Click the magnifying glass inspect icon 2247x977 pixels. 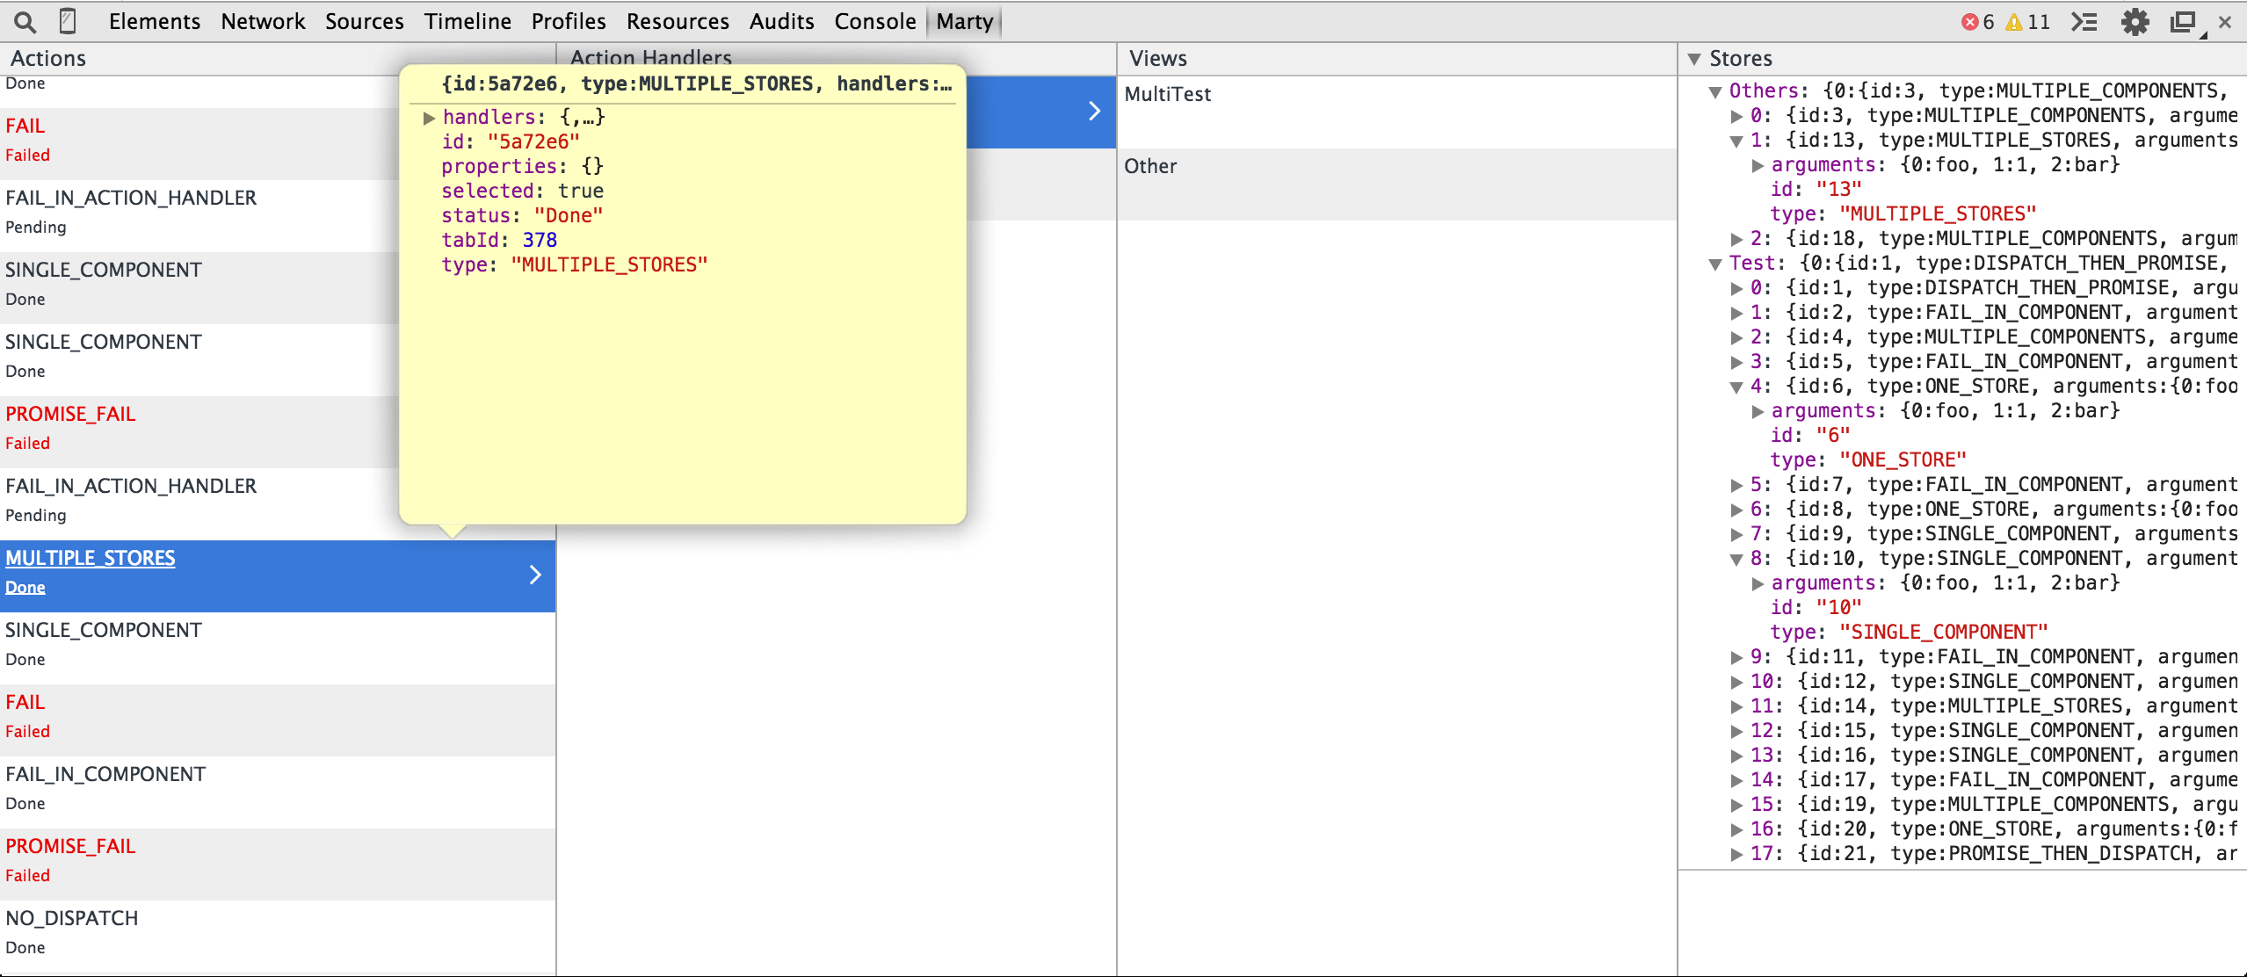coord(25,21)
